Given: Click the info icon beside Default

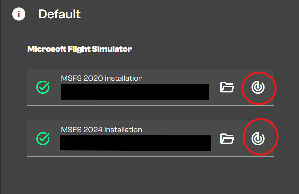Looking at the screenshot, I should click(x=19, y=14).
